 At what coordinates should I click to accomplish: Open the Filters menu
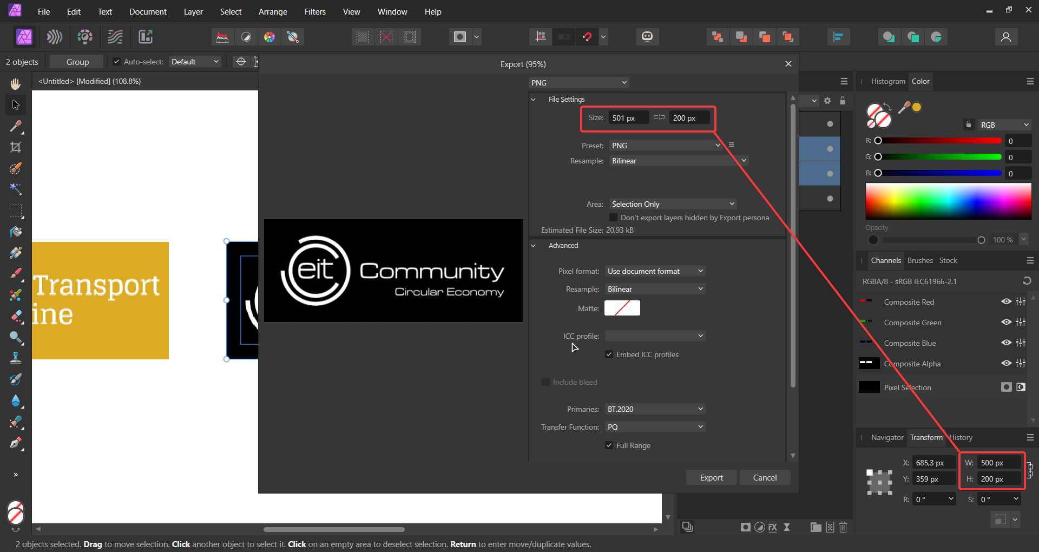pyautogui.click(x=315, y=11)
